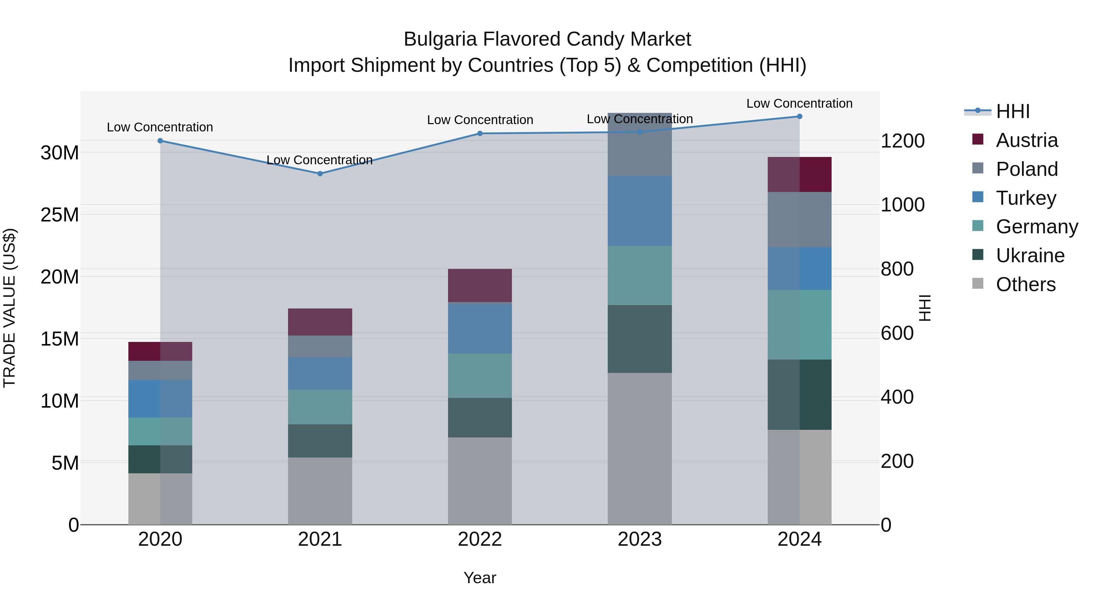Viewport: 1095px width, 616px height.
Task: Click the 2022 x-axis year label
Action: 480,539
